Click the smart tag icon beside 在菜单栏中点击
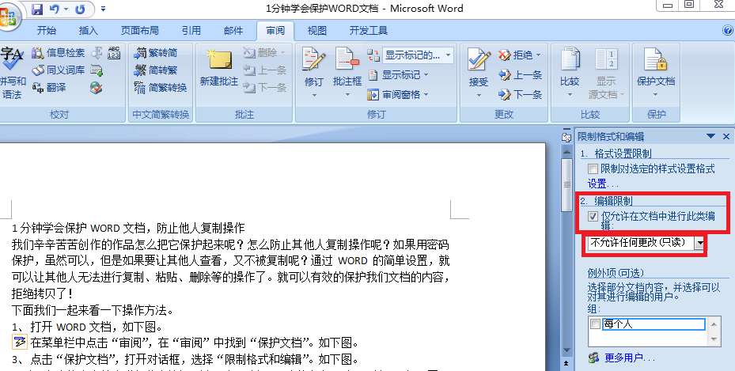Viewport: 735px width, 371px height. pos(19,342)
